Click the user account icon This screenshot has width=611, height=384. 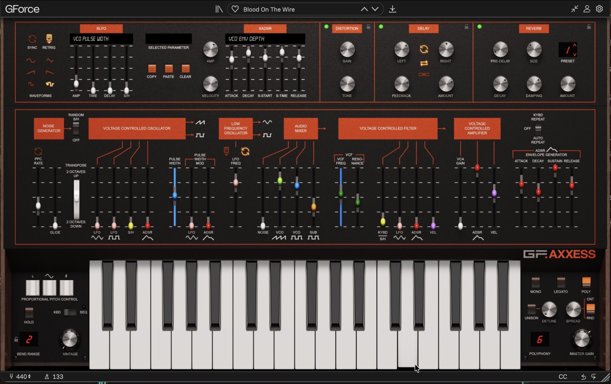(587, 9)
